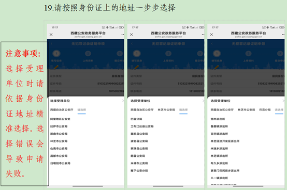Open the three-dot menu in the middle phone header
The image size is (287, 190).
(x=203, y=35)
